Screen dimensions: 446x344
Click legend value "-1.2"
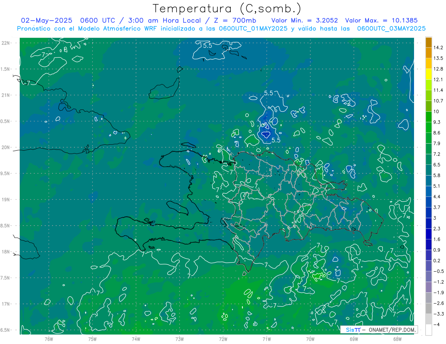439,282
